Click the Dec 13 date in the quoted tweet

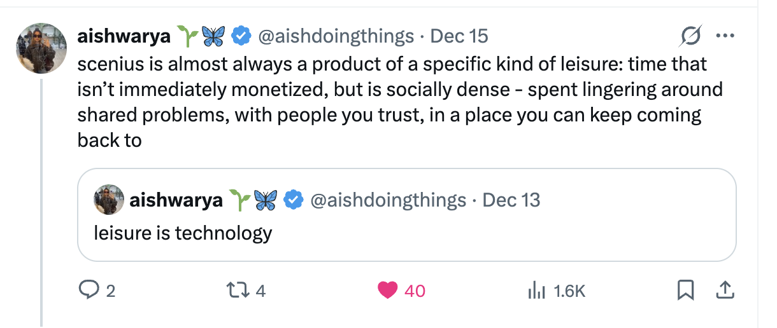coord(511,200)
